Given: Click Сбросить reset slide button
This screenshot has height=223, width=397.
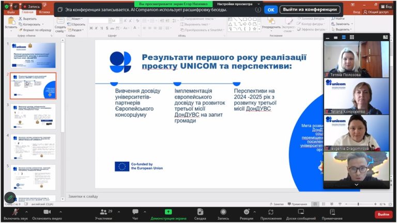Looking at the screenshot, I should tap(76, 25).
